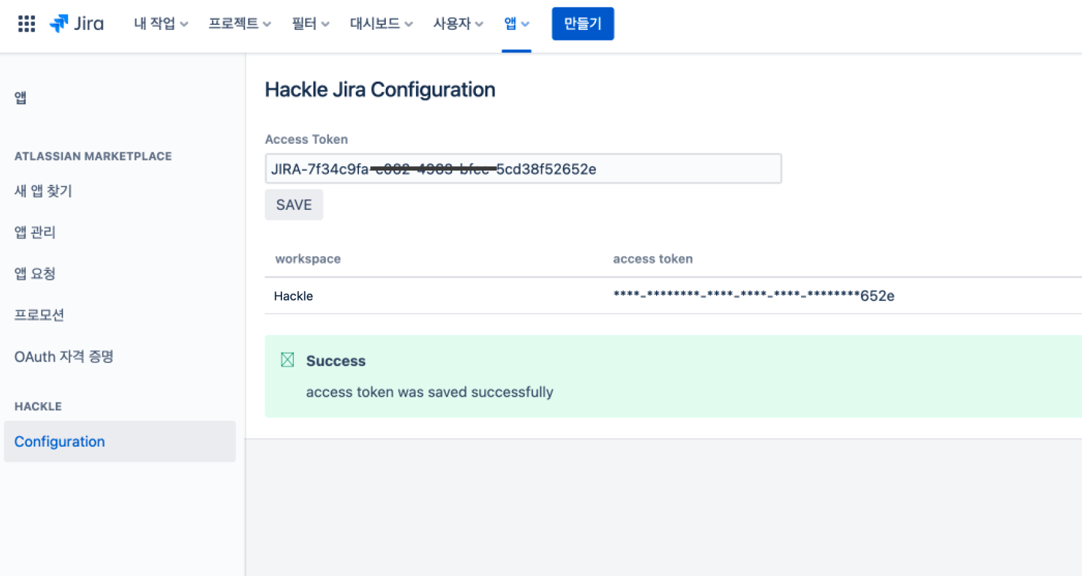Open the 사용자 dropdown
Image resolution: width=1082 pixels, height=576 pixels.
click(x=458, y=24)
